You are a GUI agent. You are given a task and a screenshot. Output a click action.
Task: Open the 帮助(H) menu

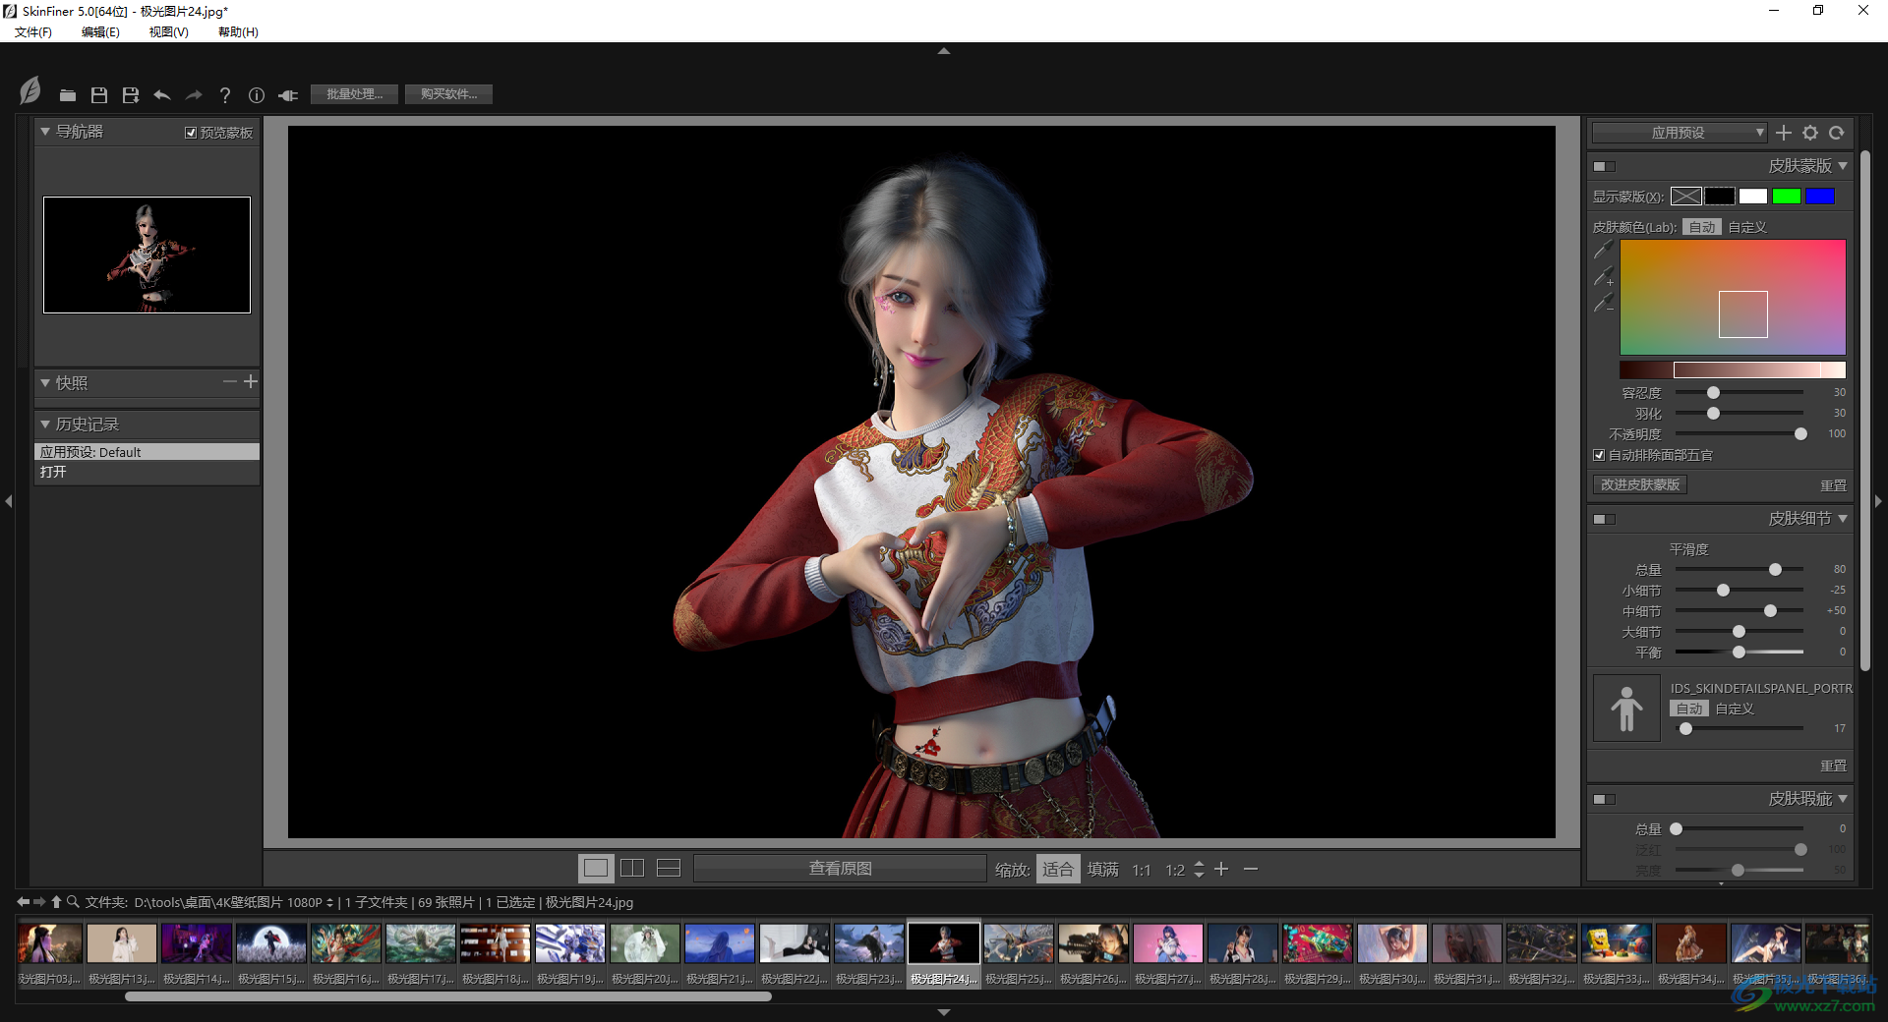238,32
